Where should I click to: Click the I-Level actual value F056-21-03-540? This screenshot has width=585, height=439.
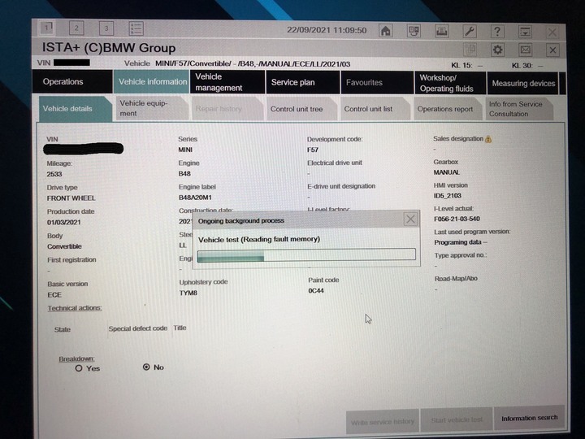click(457, 219)
